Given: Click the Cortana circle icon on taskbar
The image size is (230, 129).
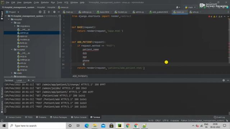Looking at the screenshot, I should point(70,126).
